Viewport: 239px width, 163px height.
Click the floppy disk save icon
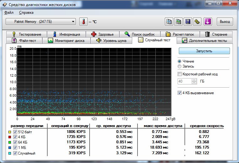[188, 22]
